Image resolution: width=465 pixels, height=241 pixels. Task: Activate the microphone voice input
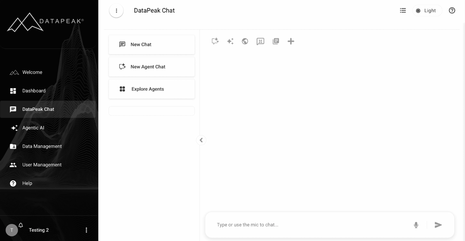pos(416,225)
